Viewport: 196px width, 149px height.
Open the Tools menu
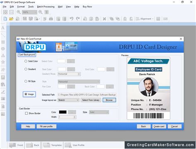pos(31,7)
